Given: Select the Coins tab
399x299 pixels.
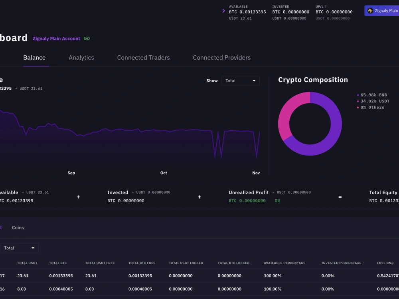Looking at the screenshot, I should pyautogui.click(x=18, y=228).
